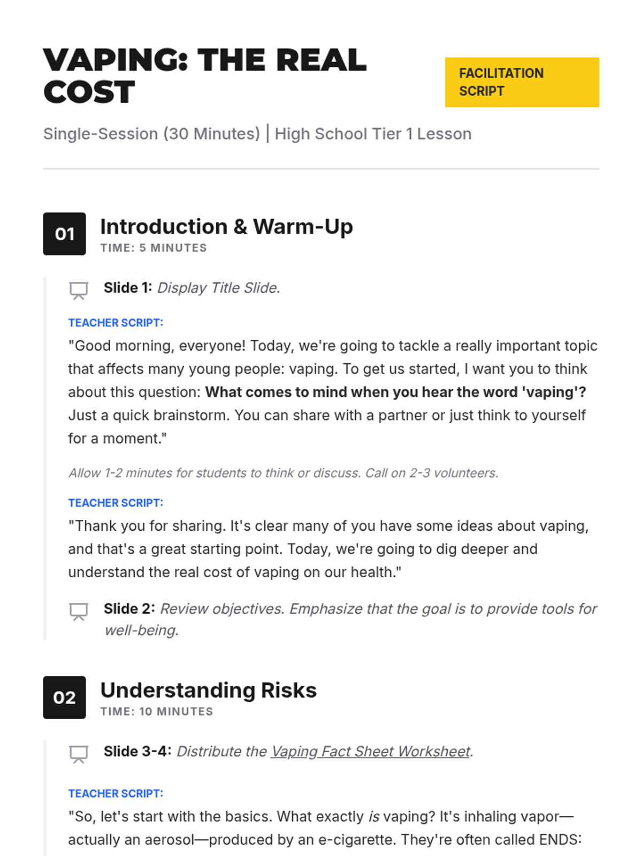Viewport: 642px width, 856px height.
Task: Click the Introduction & Warm-Up heading
Action: (226, 227)
